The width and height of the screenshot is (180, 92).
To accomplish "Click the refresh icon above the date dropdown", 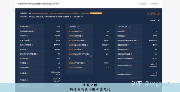I will coord(148,13).
